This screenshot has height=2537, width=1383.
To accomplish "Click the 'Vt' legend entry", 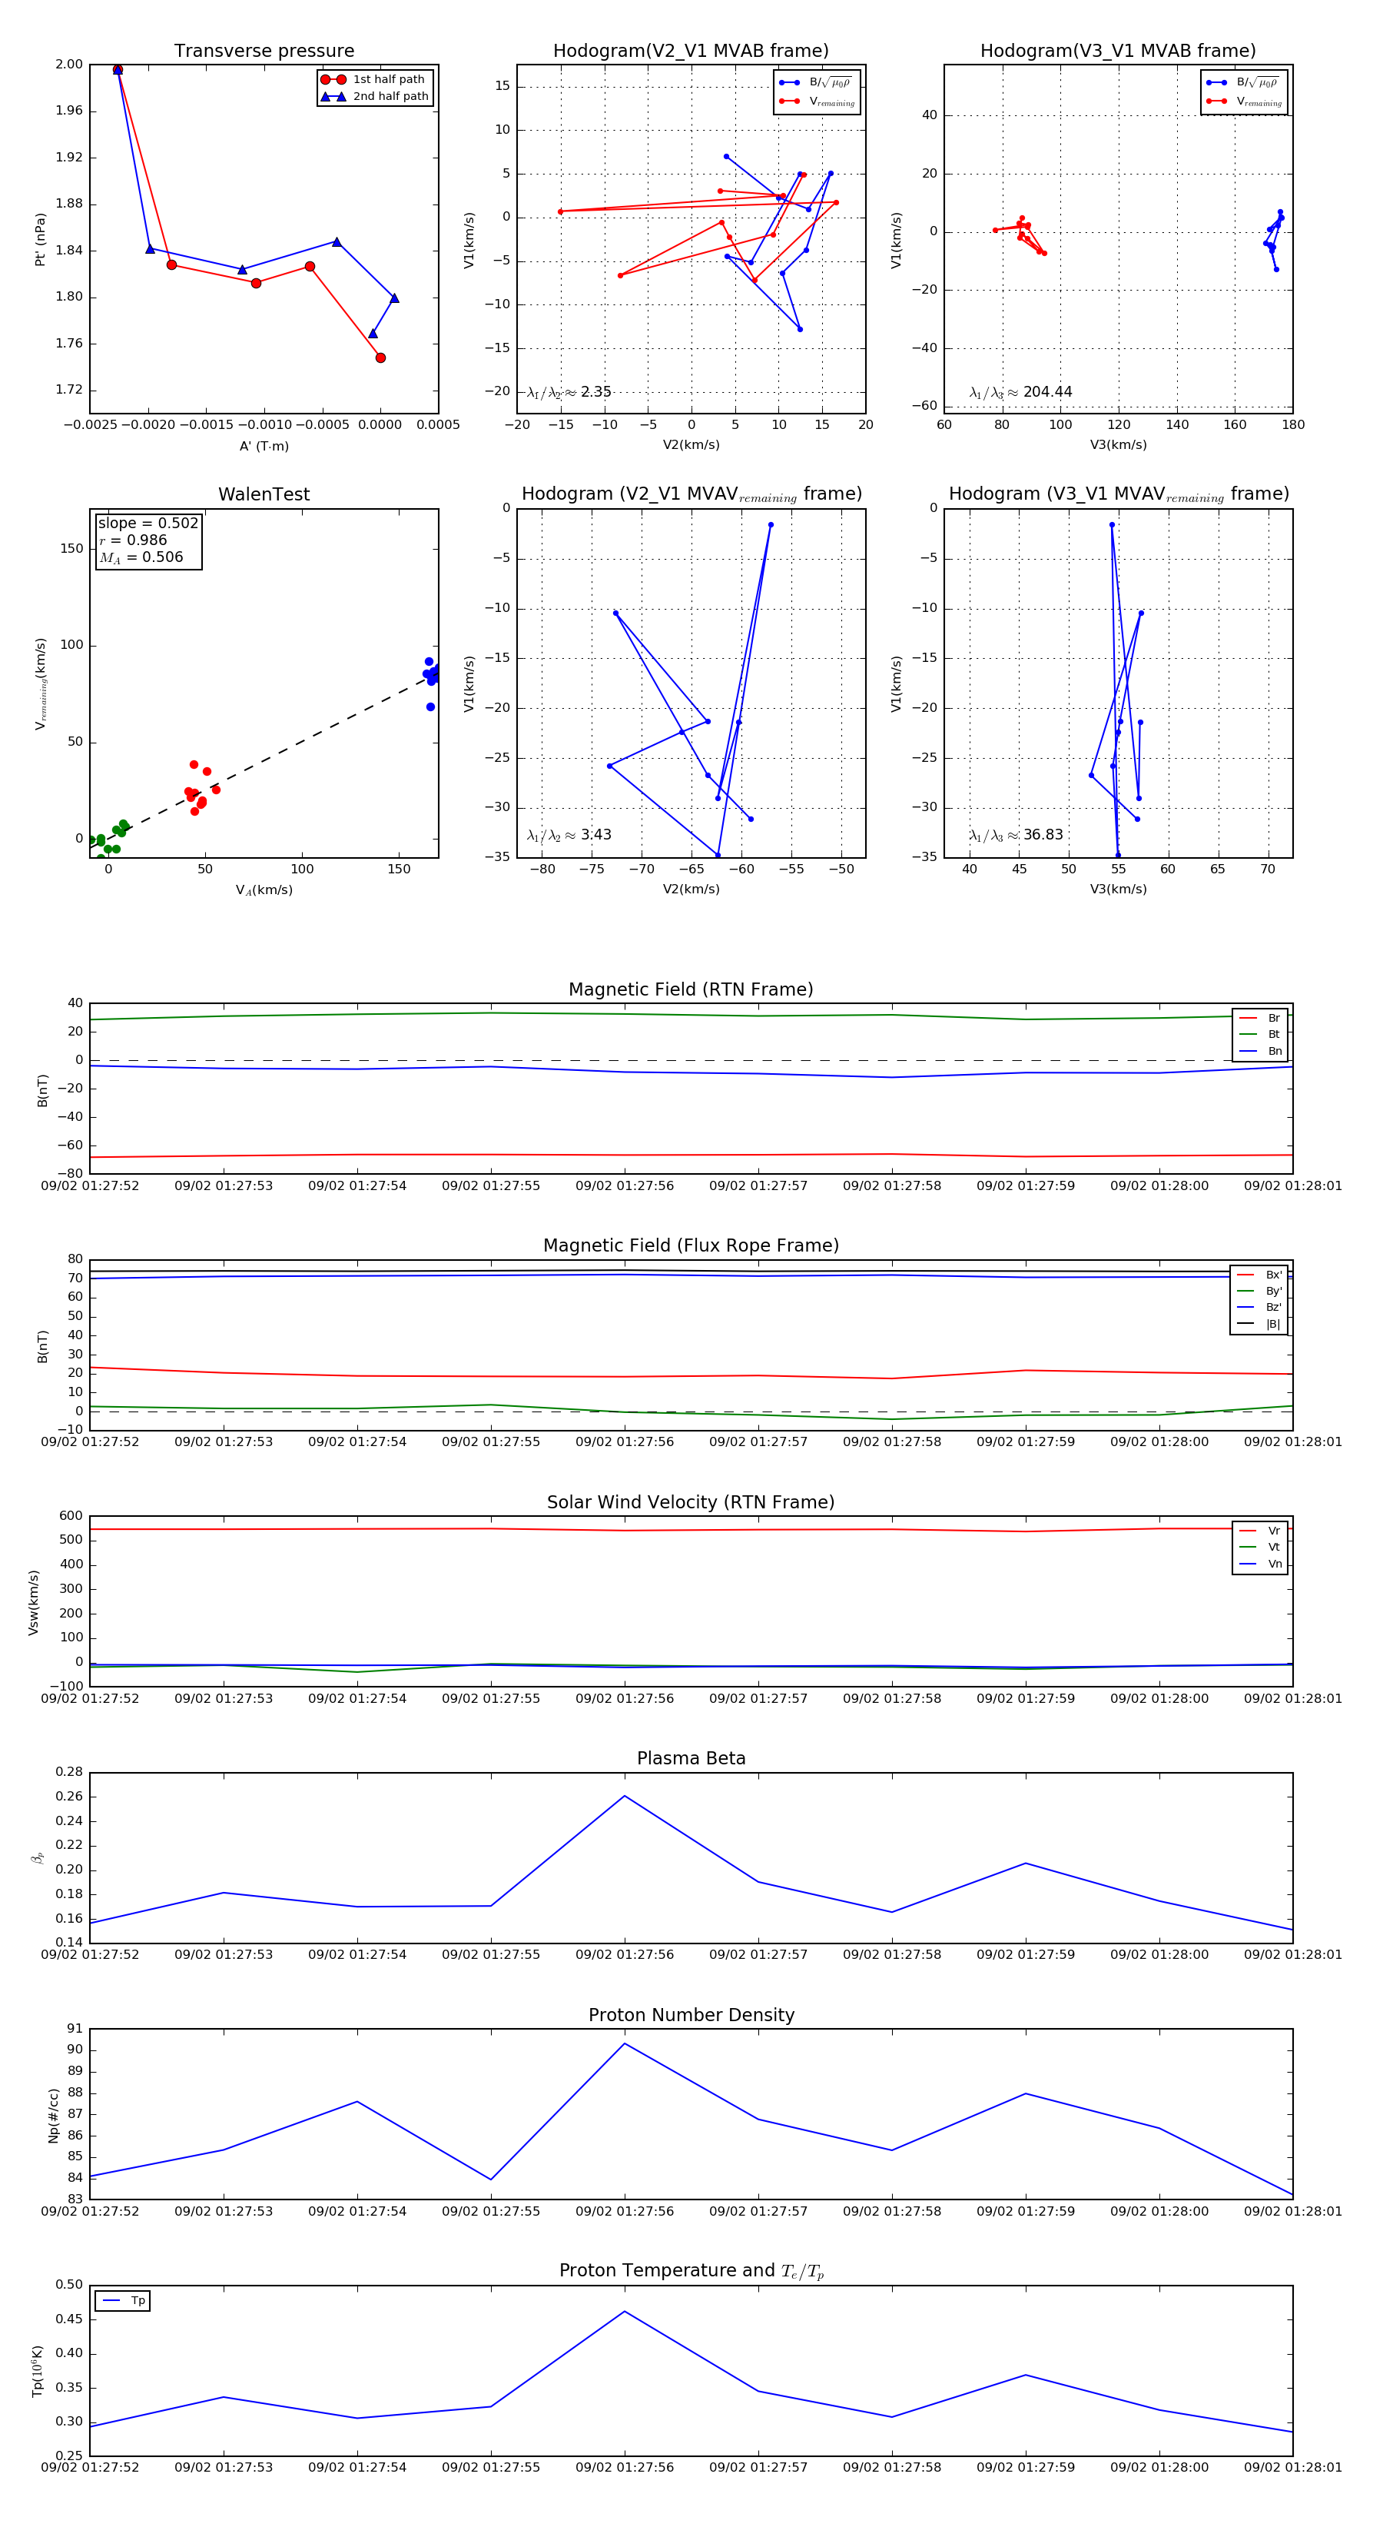I will [1261, 1548].
